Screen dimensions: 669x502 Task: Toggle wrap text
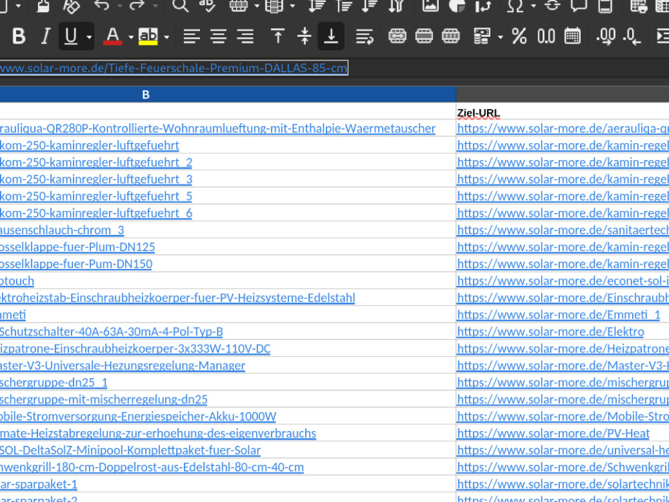[x=365, y=36]
